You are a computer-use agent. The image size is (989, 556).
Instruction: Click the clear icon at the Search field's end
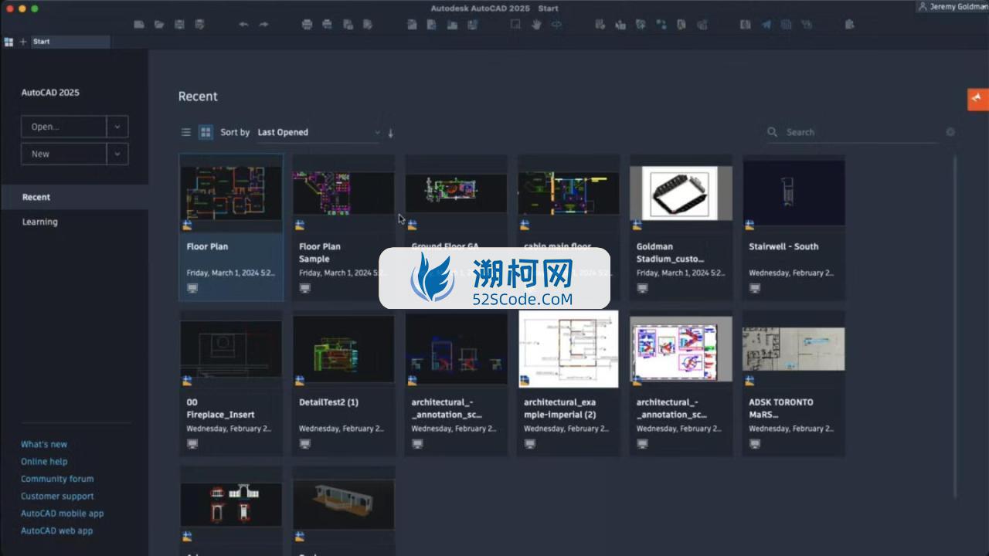(x=950, y=132)
